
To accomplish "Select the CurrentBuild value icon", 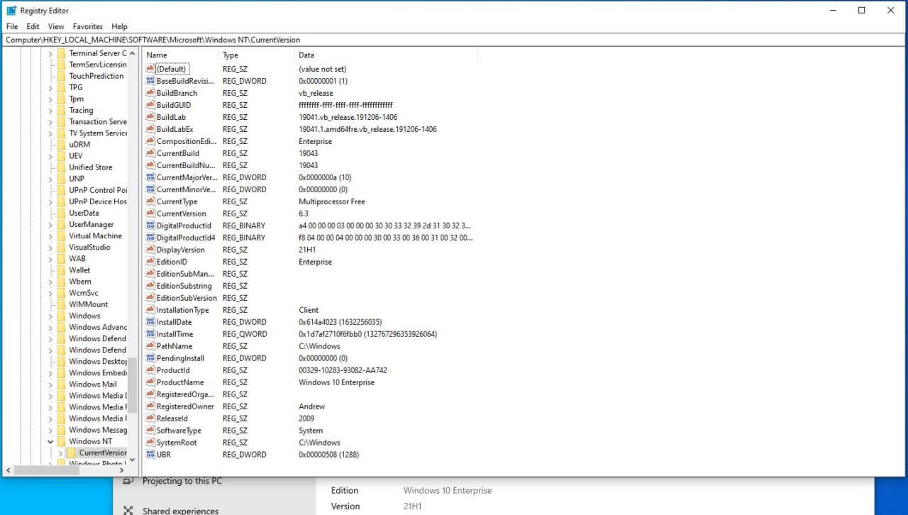I will pos(150,153).
